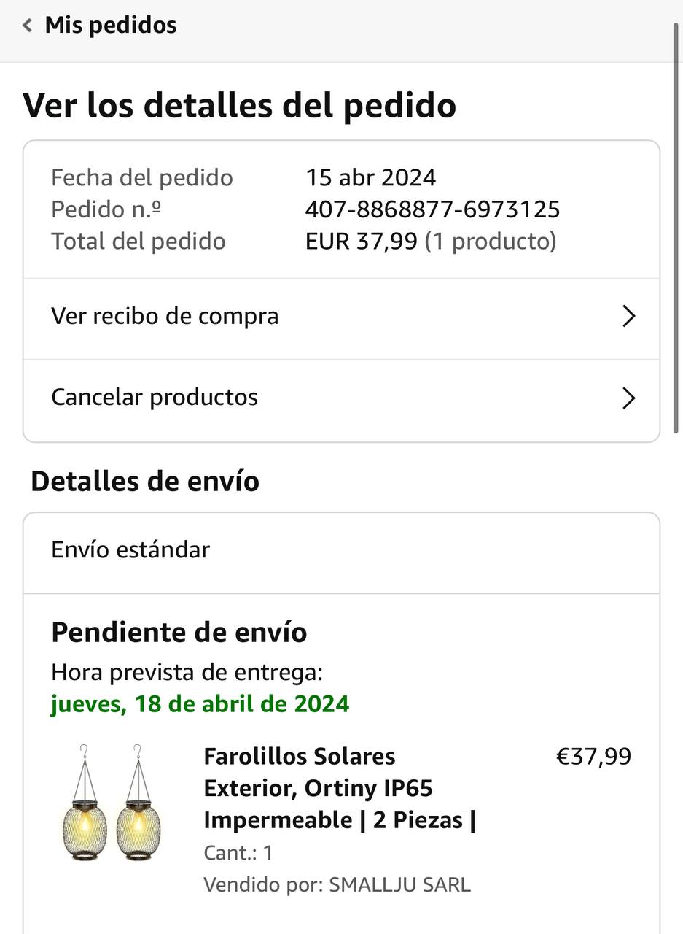This screenshot has width=683, height=934.
Task: Click the Cant.: 1 quantity label
Action: tap(238, 853)
